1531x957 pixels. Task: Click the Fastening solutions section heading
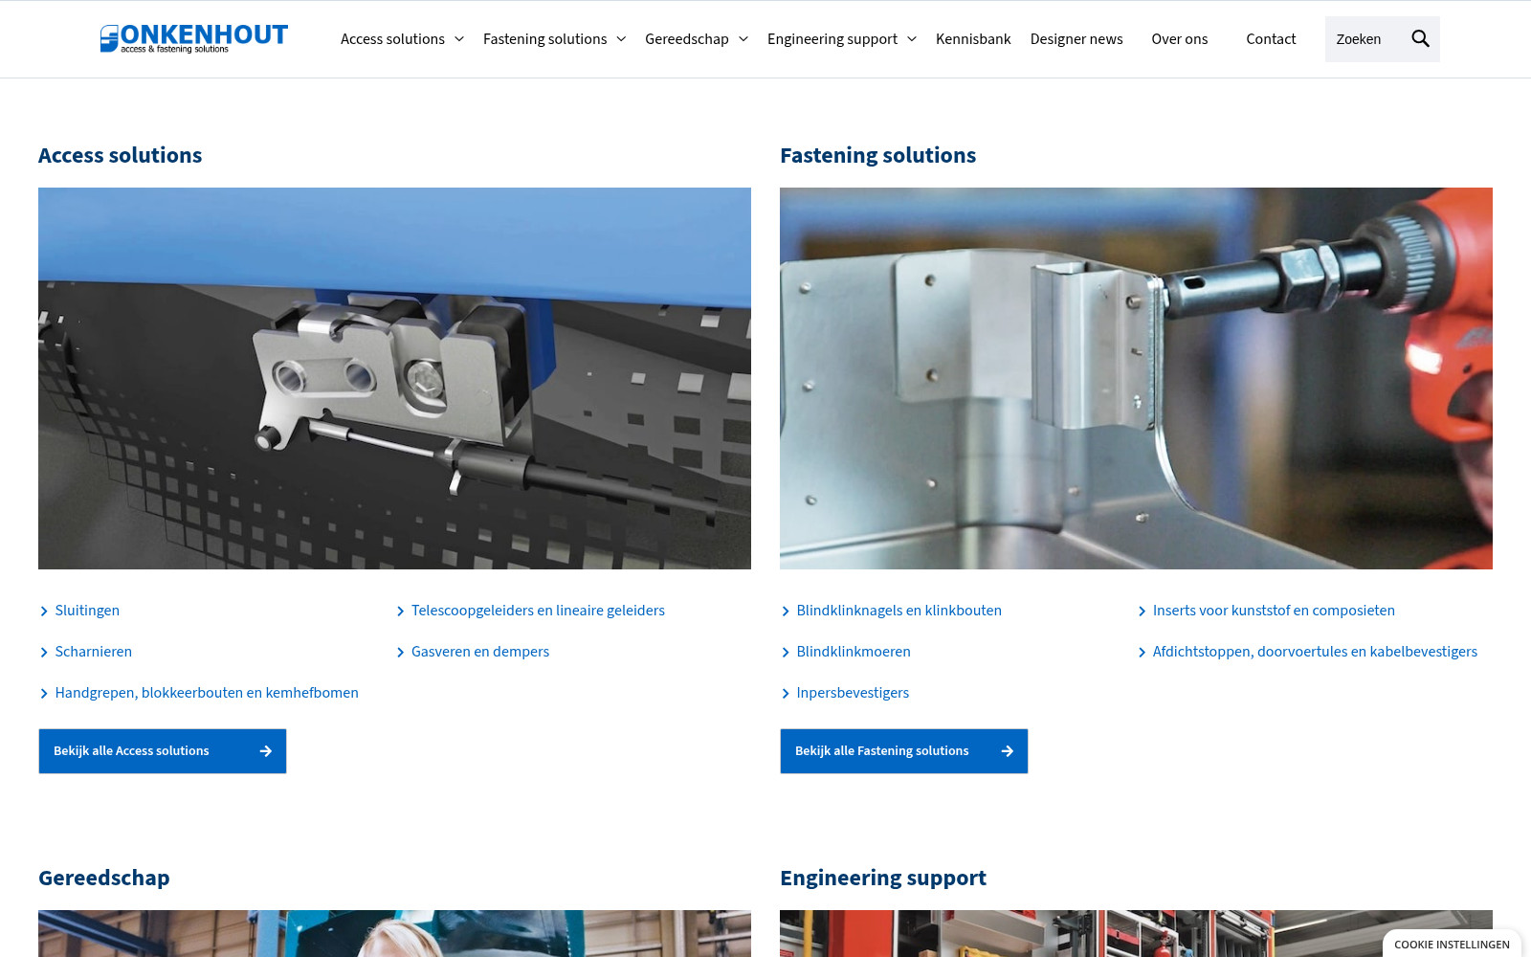(878, 155)
